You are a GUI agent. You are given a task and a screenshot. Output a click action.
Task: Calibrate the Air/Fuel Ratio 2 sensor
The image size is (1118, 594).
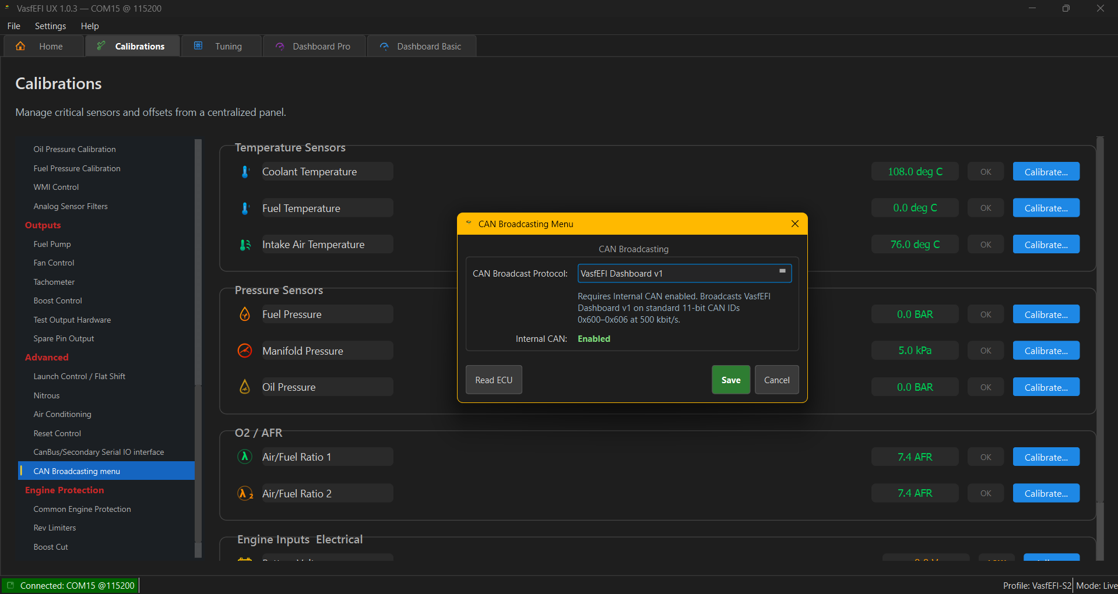tap(1046, 493)
